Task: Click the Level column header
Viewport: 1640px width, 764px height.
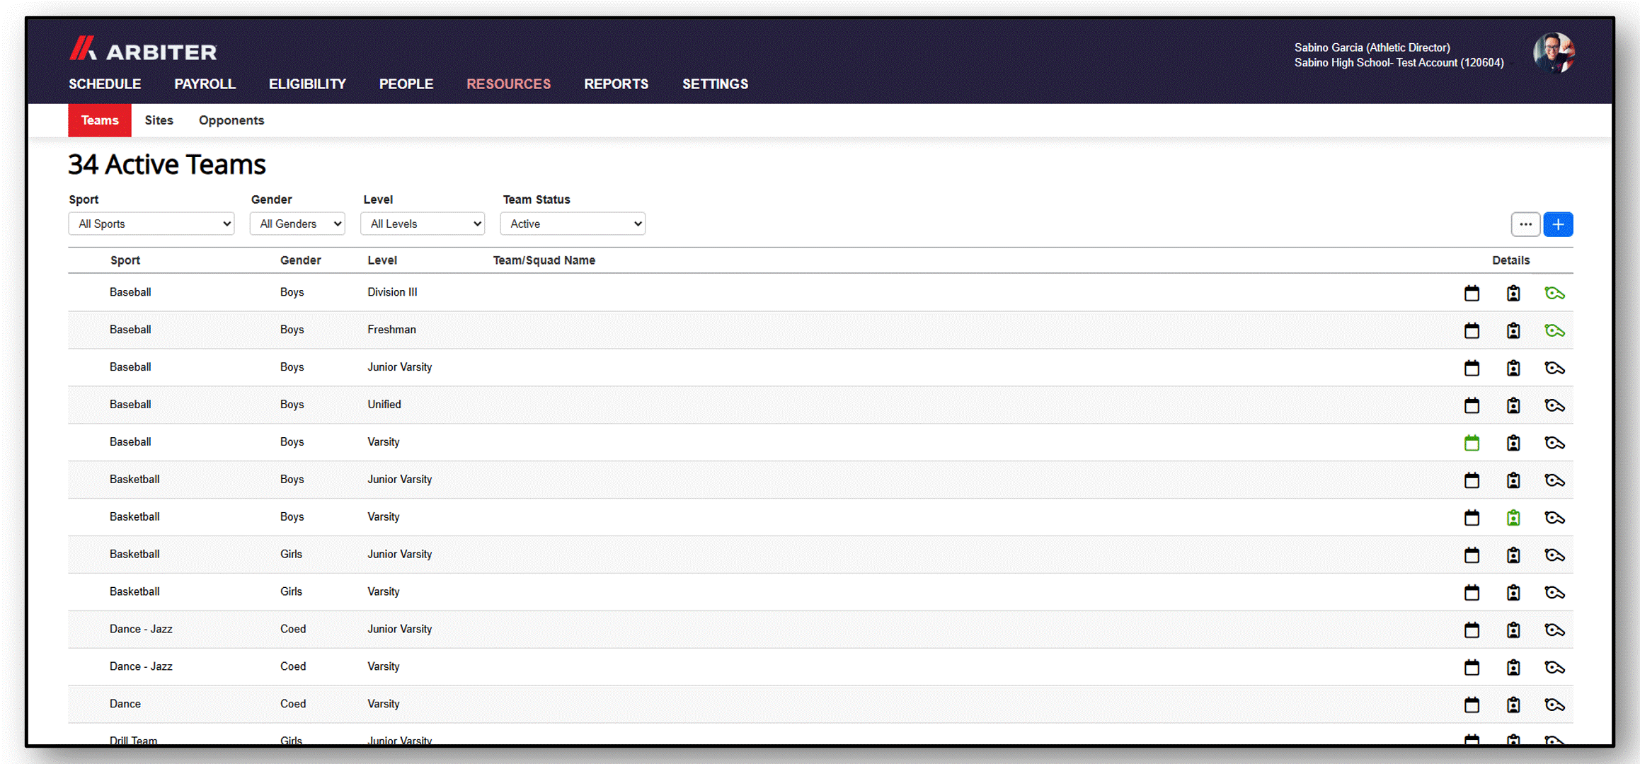Action: (x=382, y=260)
